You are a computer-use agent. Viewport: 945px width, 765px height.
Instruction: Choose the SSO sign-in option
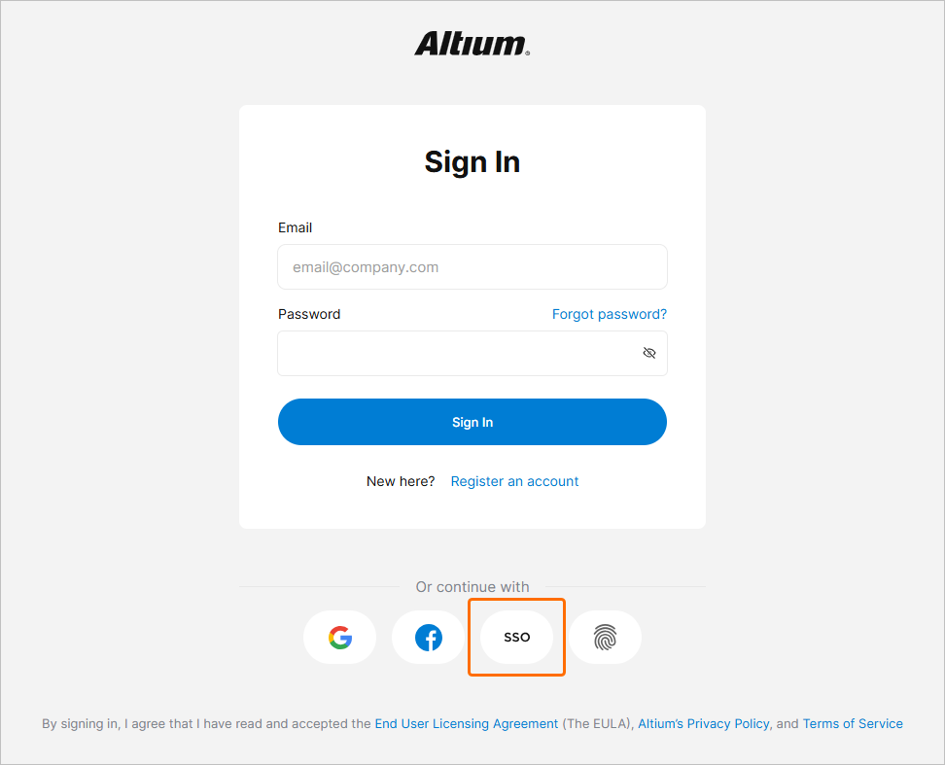point(516,638)
